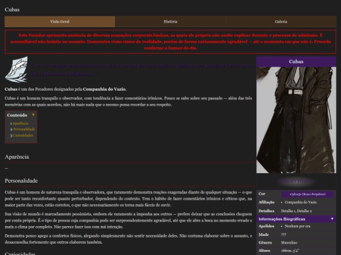Jump to the Aparência section link
This screenshot has width=341, height=255.
click(20, 123)
